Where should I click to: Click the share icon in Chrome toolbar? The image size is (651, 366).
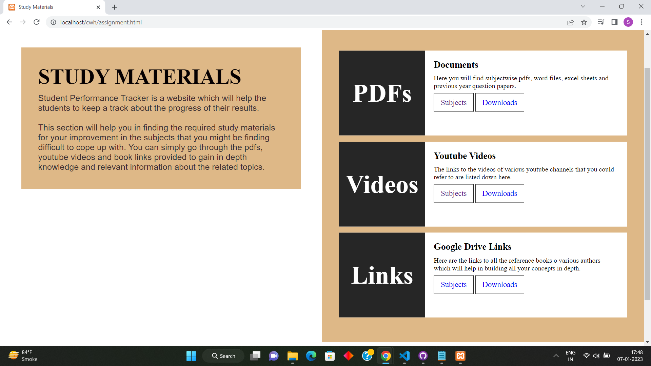pyautogui.click(x=570, y=22)
